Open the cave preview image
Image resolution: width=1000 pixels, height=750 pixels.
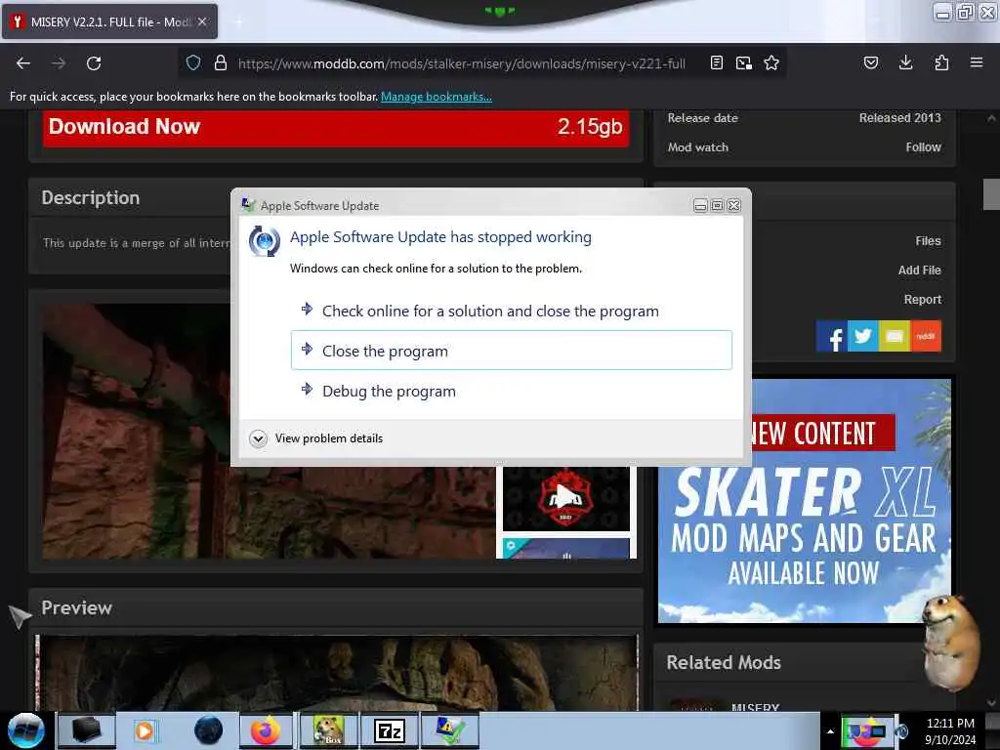coord(336,673)
